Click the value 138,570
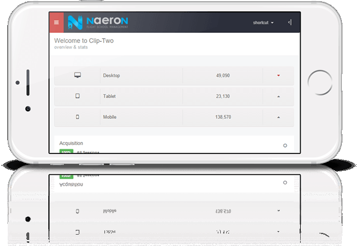Image resolution: width=358 pixels, height=246 pixels. click(223, 117)
